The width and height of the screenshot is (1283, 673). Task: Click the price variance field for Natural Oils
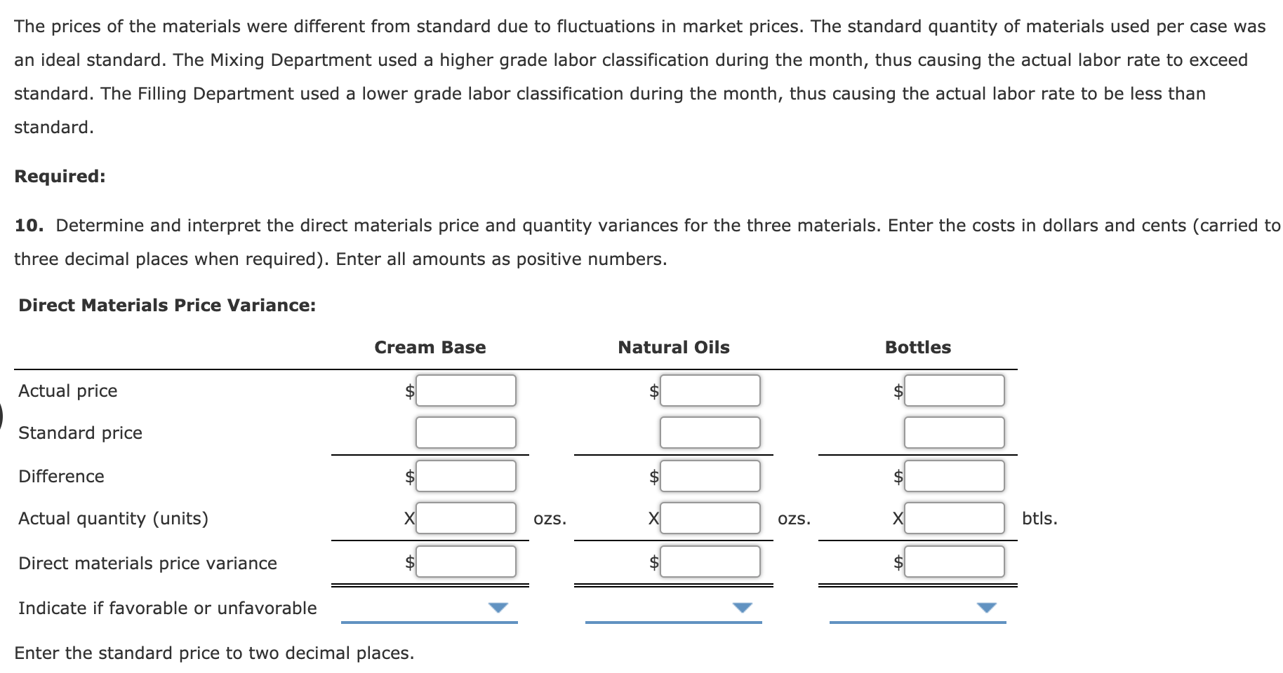[x=710, y=561]
